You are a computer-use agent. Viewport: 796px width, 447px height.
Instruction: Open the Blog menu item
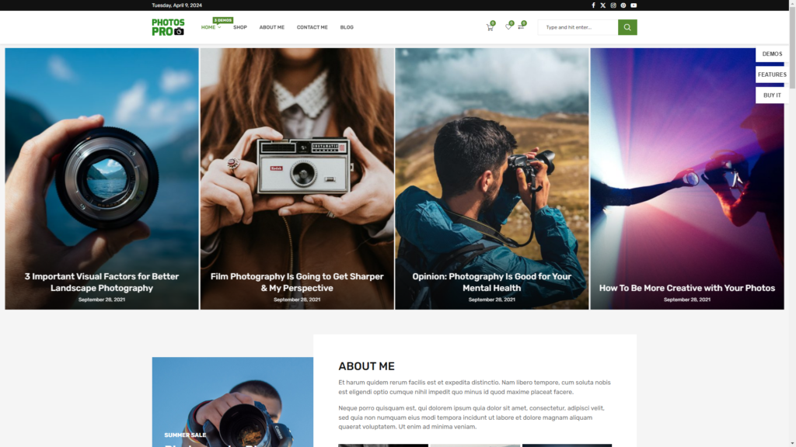click(347, 27)
